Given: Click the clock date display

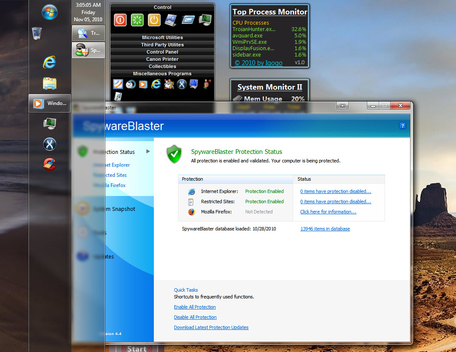Looking at the screenshot, I should tap(88, 12).
